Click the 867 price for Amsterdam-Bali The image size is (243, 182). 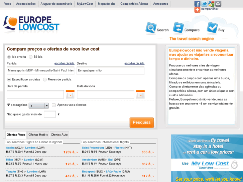pos(147,164)
